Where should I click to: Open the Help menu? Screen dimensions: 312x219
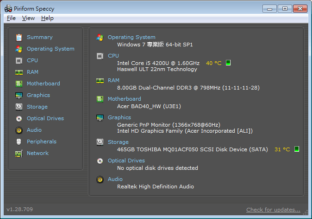click(47, 18)
